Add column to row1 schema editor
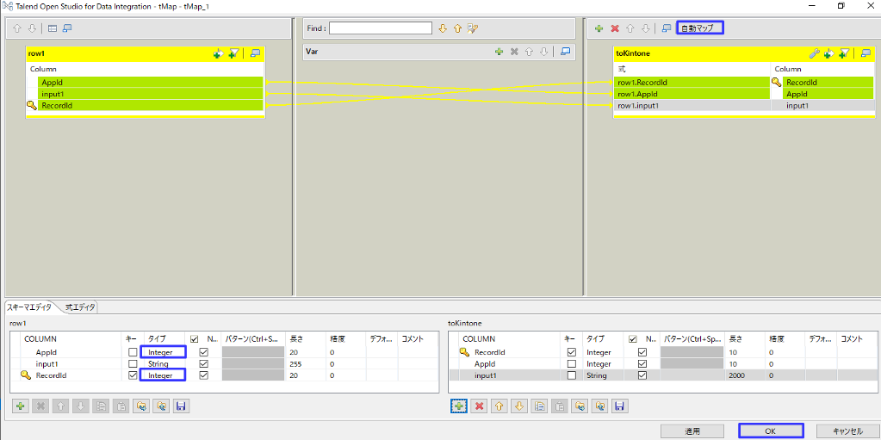Viewport: 881px width, 440px height. point(20,406)
